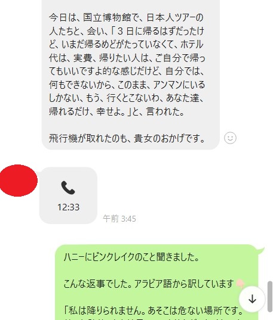This screenshot has height=320, width=273.
Task: Open the red circular sender avatar
Action: point(18,181)
